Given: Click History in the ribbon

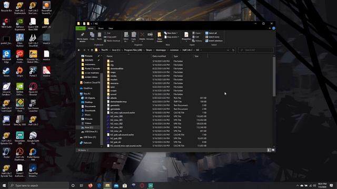Looking at the screenshot, I should pyautogui.click(x=197, y=41).
